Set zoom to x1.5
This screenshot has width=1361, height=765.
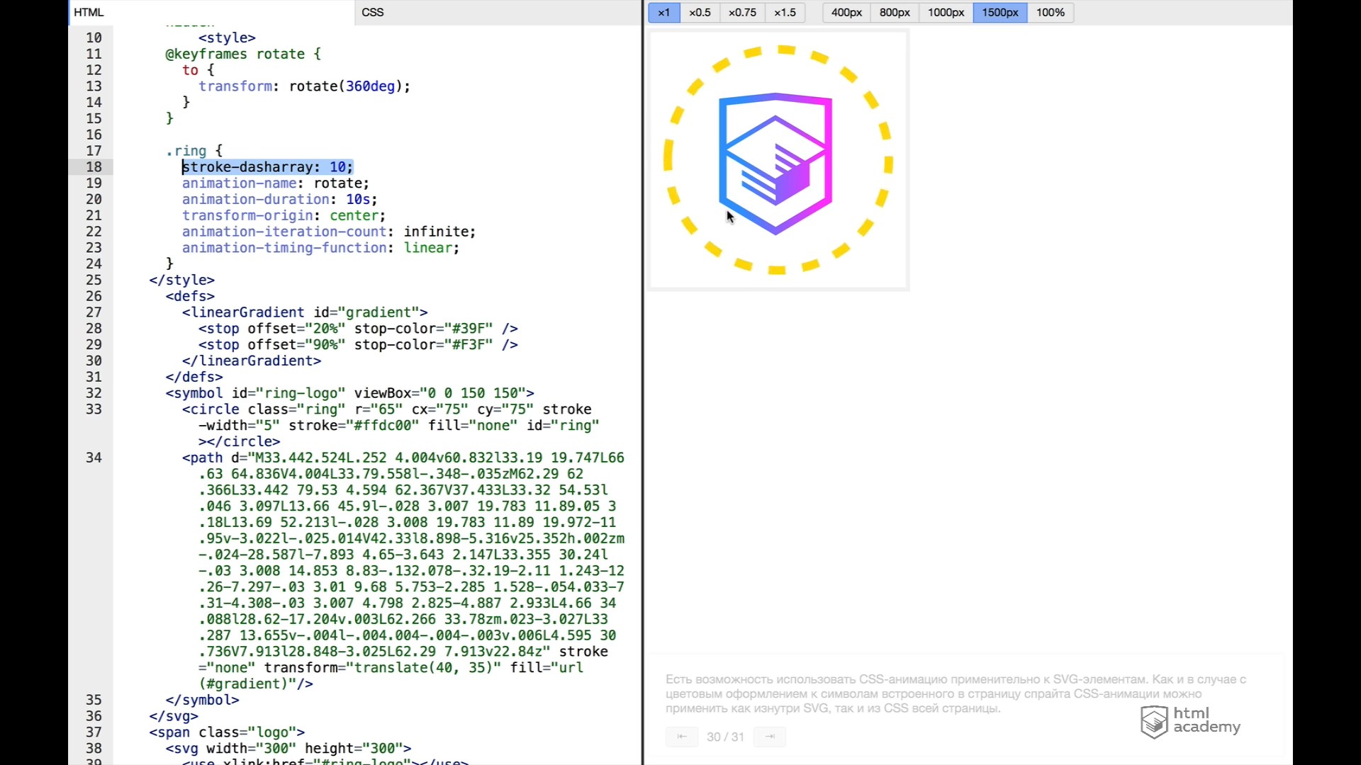click(x=785, y=12)
